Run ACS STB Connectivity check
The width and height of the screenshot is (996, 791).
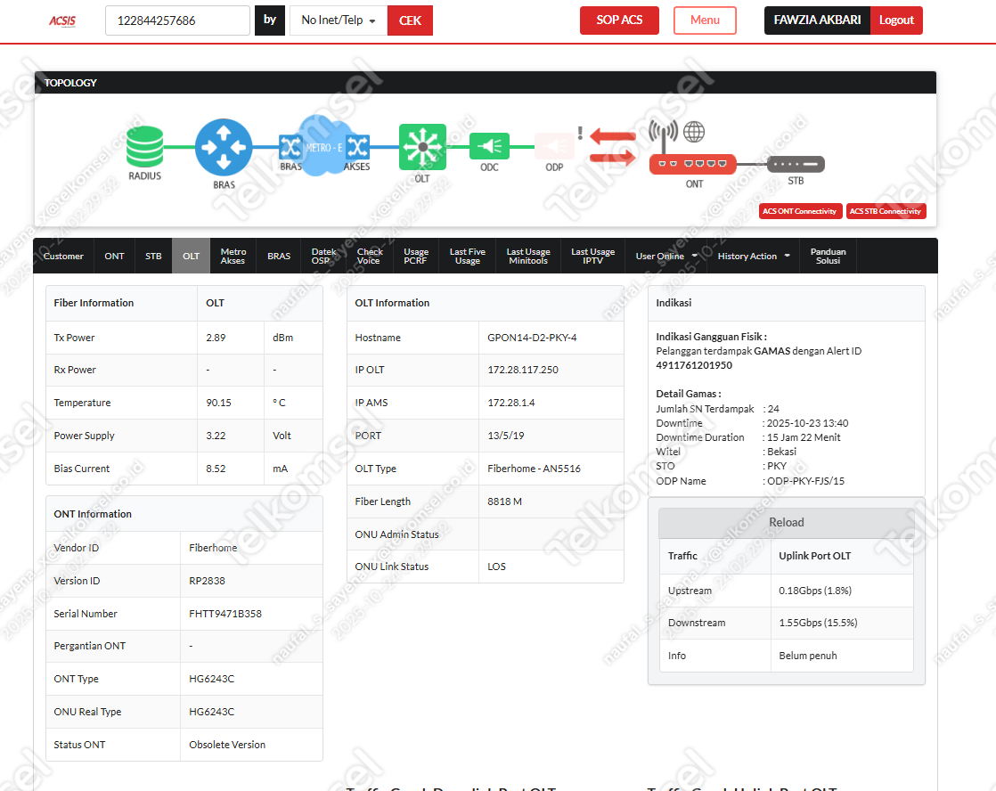[x=886, y=211]
